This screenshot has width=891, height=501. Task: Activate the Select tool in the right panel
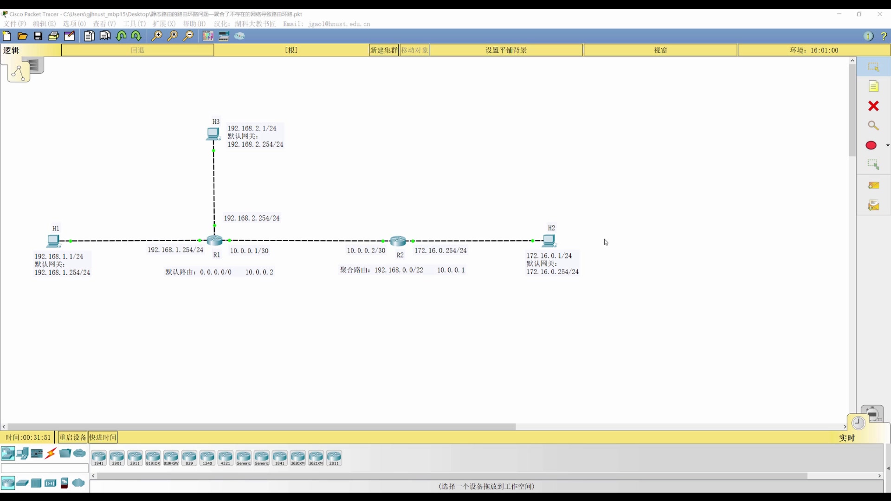[x=873, y=67]
